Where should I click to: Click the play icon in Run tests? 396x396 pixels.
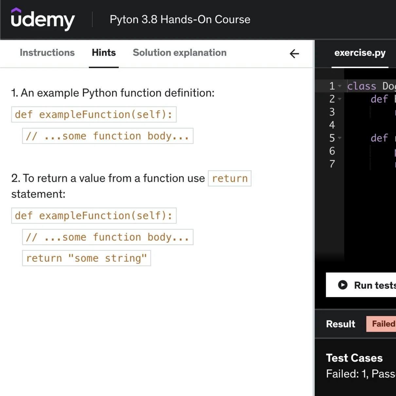(343, 285)
